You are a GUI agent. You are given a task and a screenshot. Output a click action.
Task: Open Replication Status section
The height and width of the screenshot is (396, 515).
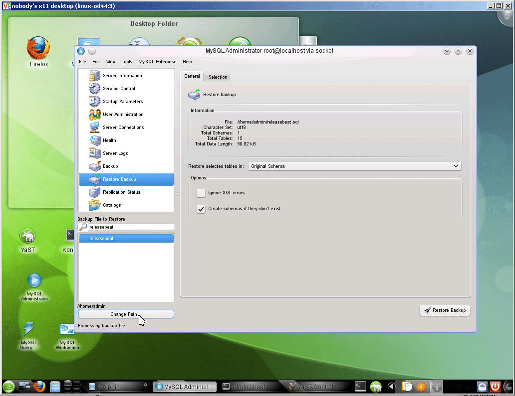point(126,192)
